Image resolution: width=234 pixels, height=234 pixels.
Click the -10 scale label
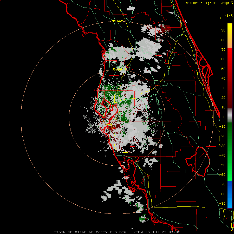tap(222, 127)
